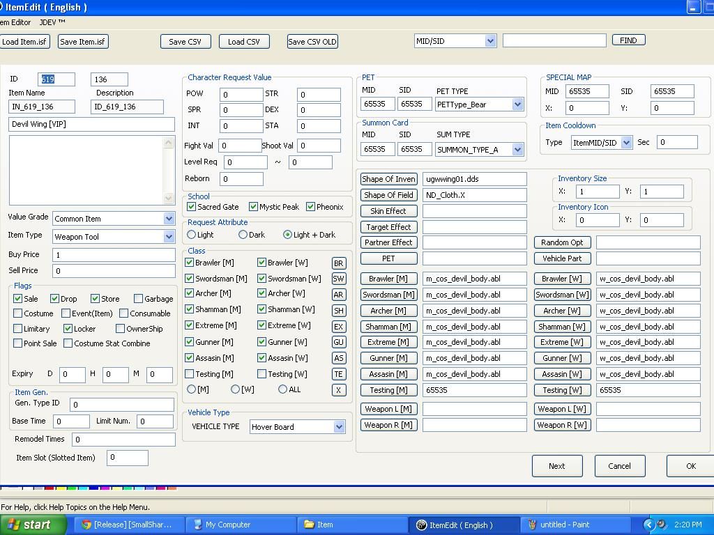Click the Windows Start button
The image size is (714, 535).
[x=32, y=525]
